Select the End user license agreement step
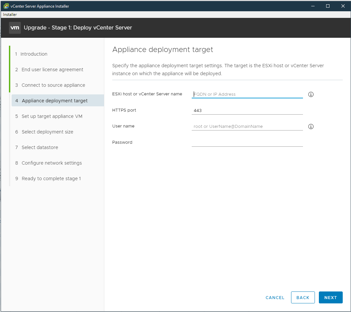 pyautogui.click(x=52, y=69)
